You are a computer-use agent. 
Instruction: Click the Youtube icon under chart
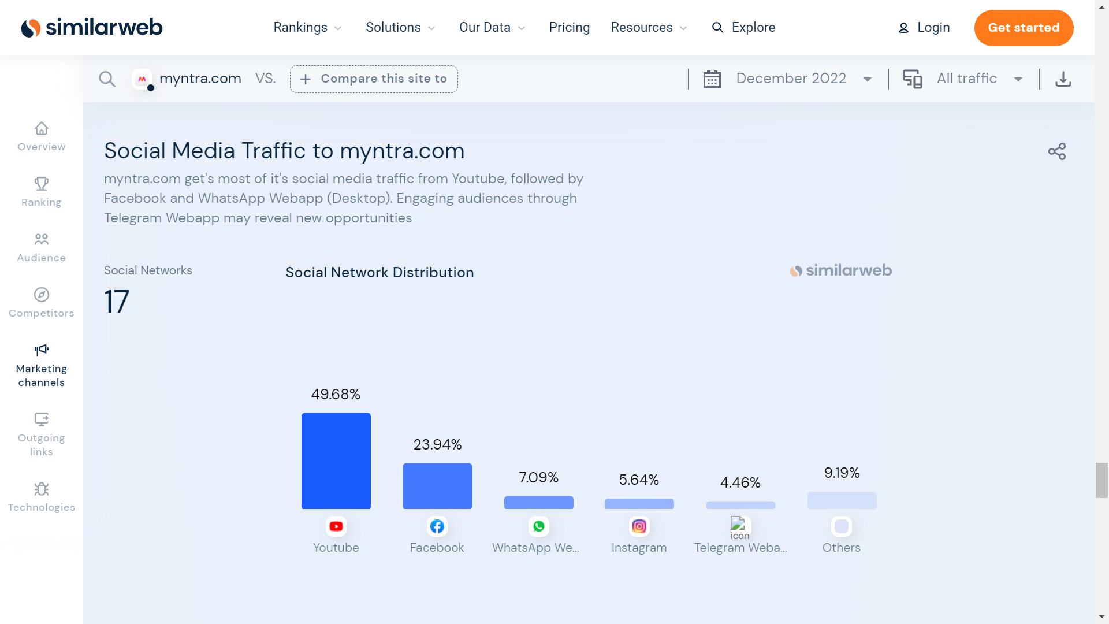(336, 526)
